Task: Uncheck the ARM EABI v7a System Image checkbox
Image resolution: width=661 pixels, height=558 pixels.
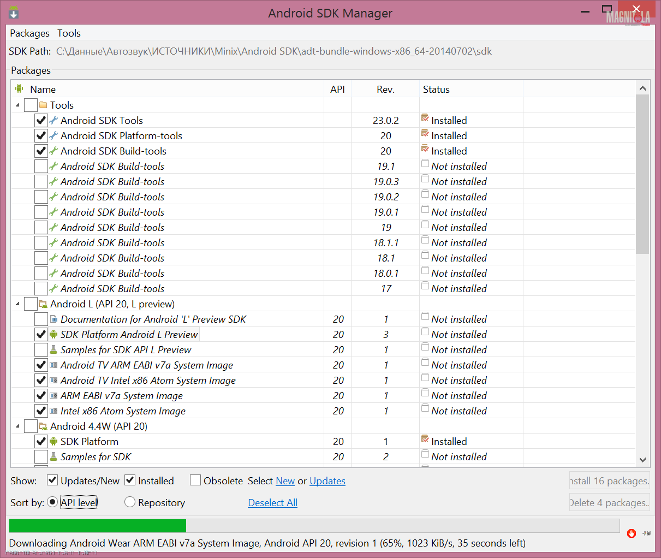Action: [x=41, y=395]
